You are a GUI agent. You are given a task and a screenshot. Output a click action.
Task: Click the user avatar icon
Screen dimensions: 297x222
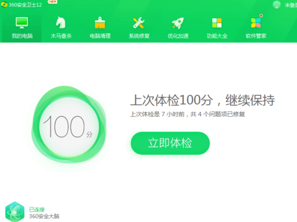(277, 5)
